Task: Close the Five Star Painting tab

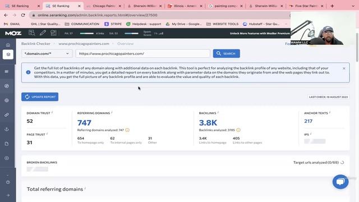Action: (322, 6)
